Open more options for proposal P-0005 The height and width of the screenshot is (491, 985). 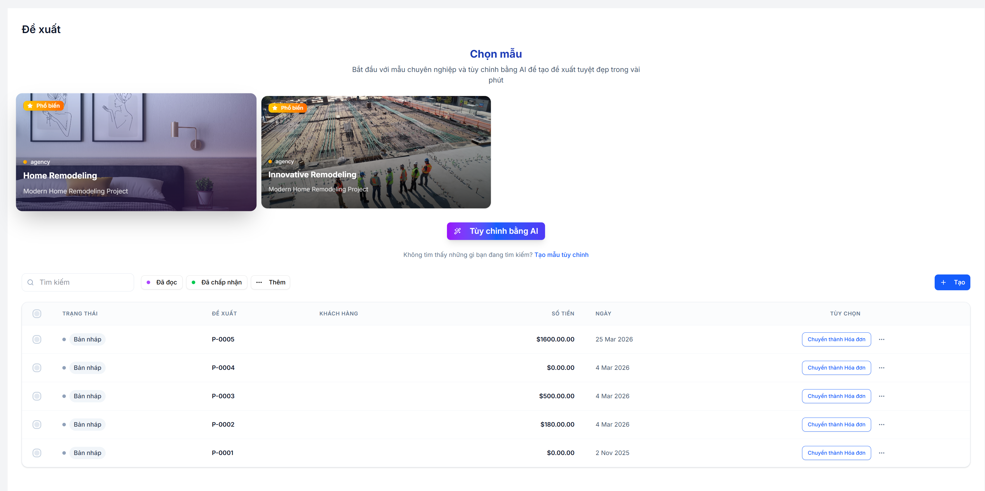pos(881,339)
